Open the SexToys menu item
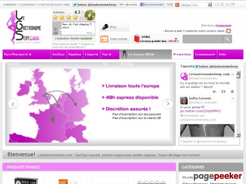This screenshot has width=246, height=184. (x=58, y=54)
